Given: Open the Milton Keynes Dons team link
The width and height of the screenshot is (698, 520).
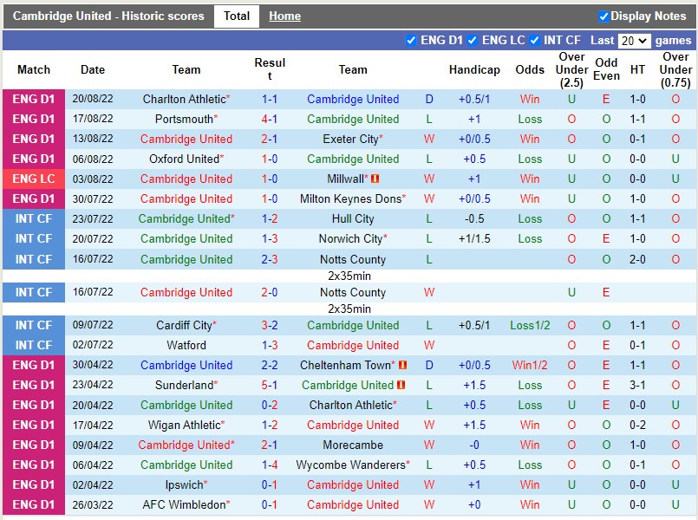Looking at the screenshot, I should (353, 198).
